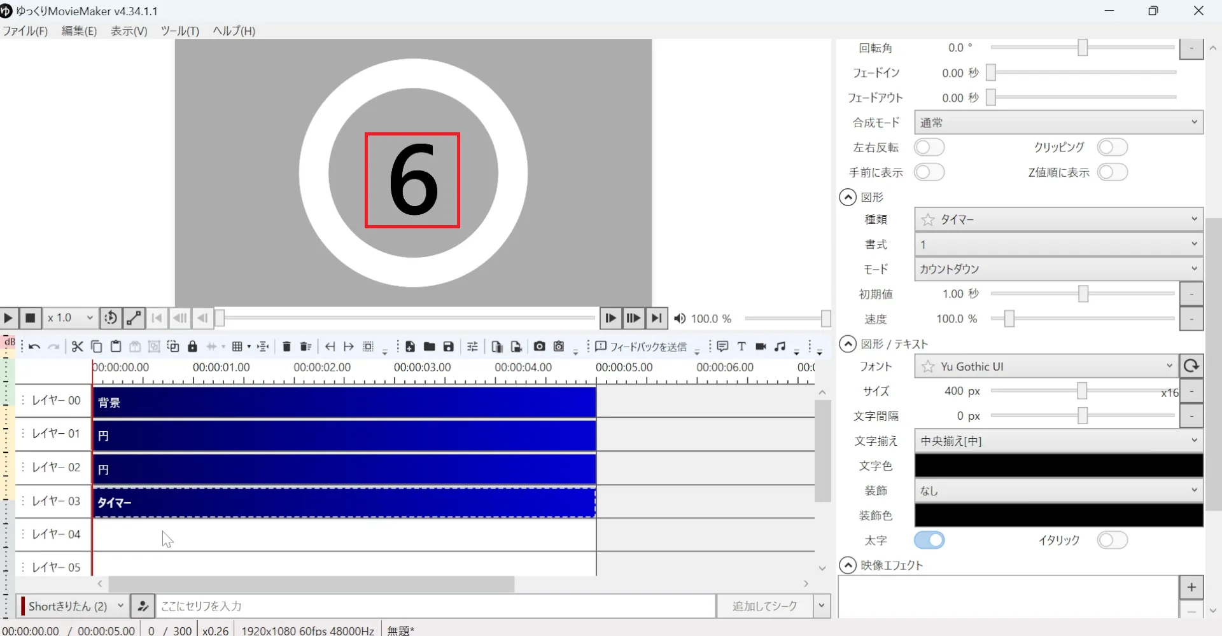Click the new project file icon

point(410,347)
